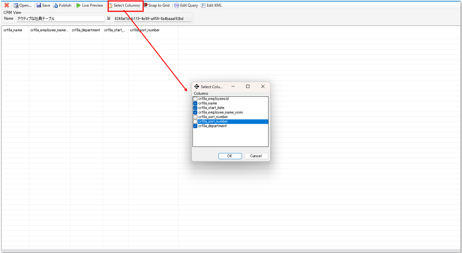Disable the crf8a_department column checkbox
462x253 pixels.
[195, 126]
